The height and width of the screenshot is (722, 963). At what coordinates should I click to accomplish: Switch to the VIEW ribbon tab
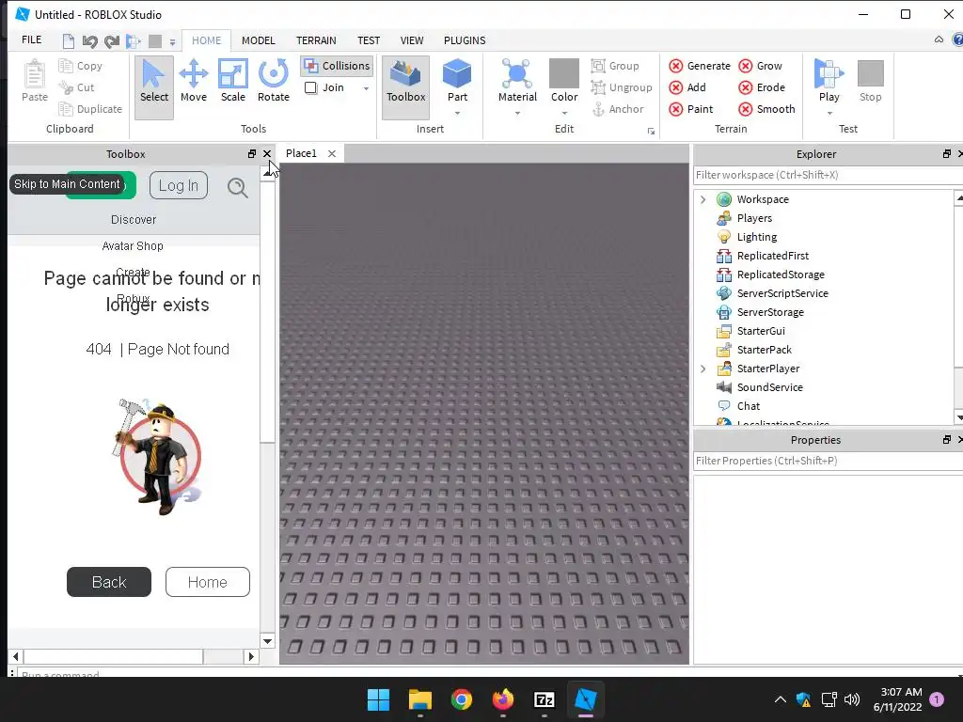click(x=412, y=40)
